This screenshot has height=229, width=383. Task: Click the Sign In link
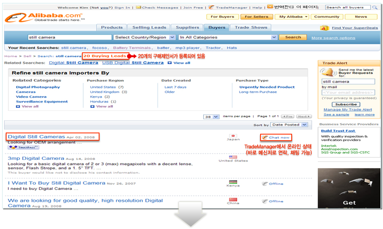point(122,7)
